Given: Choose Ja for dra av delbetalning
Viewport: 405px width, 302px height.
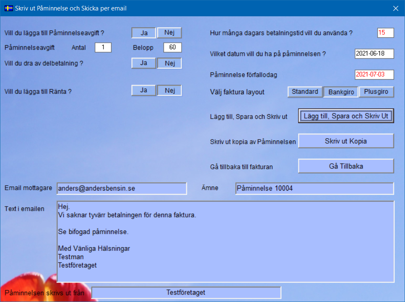Looking at the screenshot, I should (x=144, y=63).
